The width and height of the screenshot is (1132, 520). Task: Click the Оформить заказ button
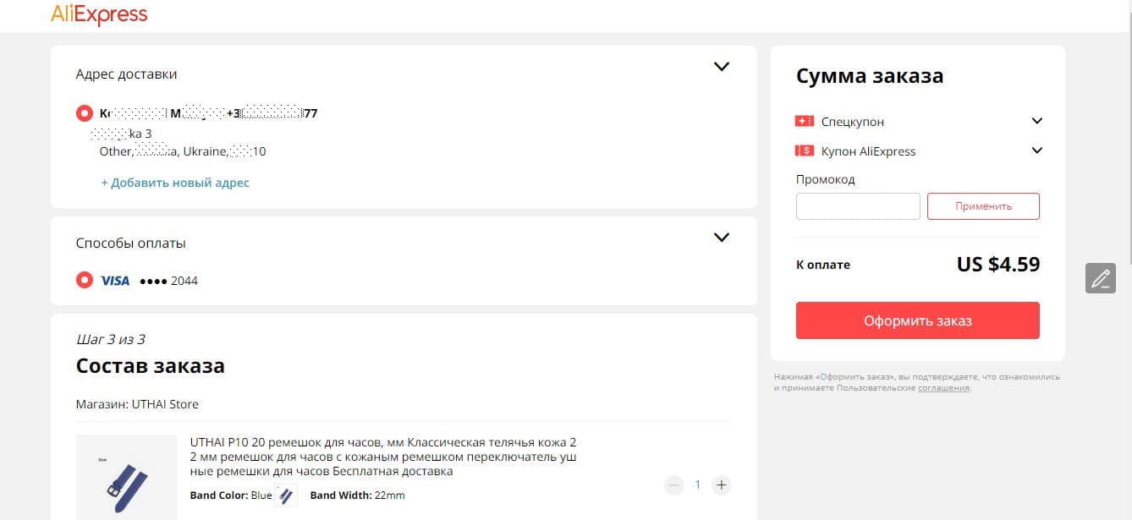(918, 320)
